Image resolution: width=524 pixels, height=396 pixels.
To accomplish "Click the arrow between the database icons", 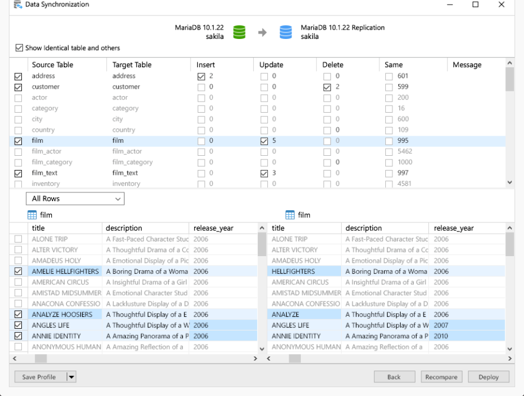I will [x=263, y=32].
